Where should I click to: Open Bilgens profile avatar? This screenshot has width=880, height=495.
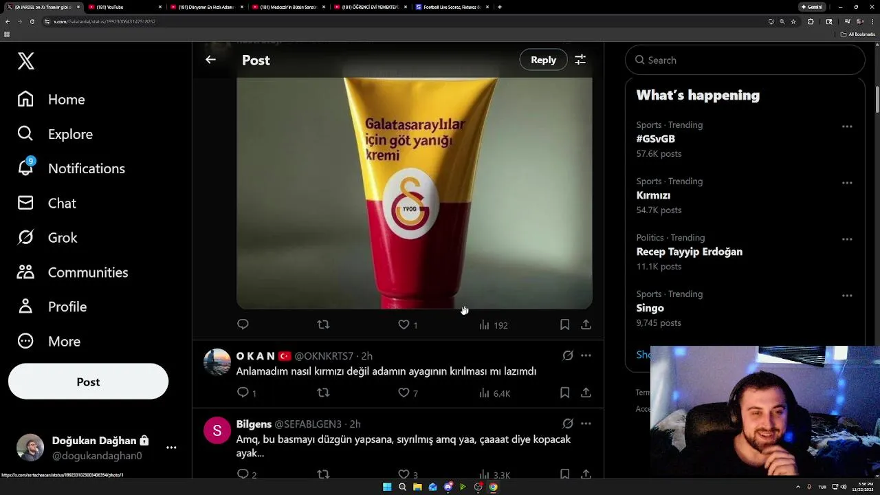217,430
